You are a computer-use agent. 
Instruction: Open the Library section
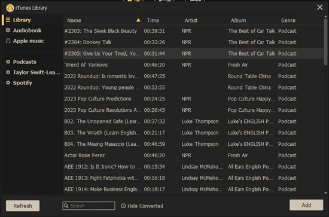click(32, 20)
